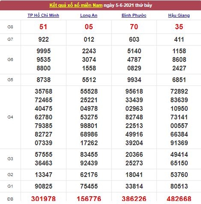The height and width of the screenshot is (204, 201).
Task: Select G2 number 18041
Action: tap(134, 175)
